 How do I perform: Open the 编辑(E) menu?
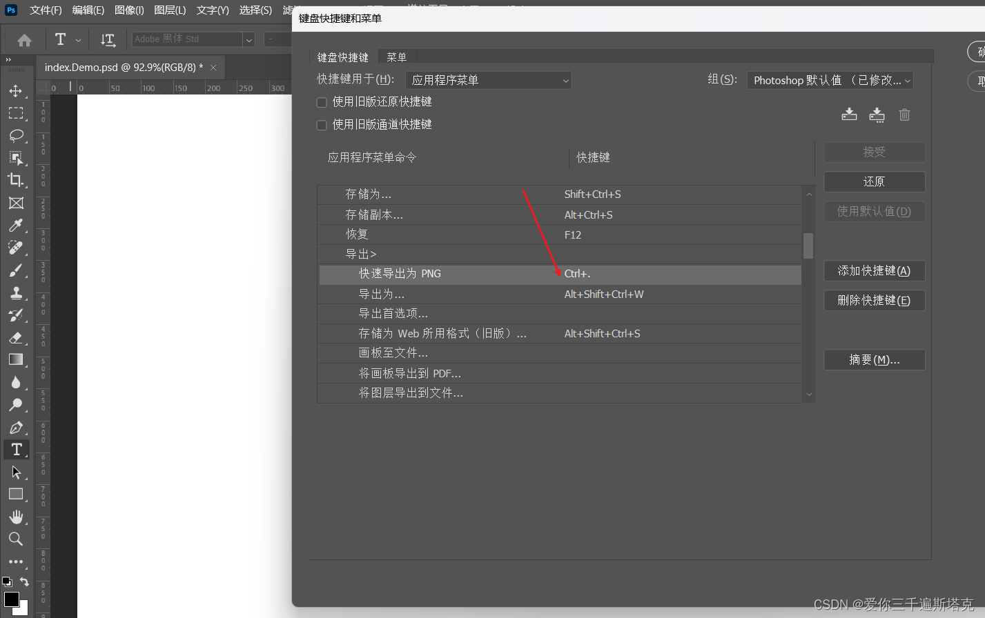(88, 10)
